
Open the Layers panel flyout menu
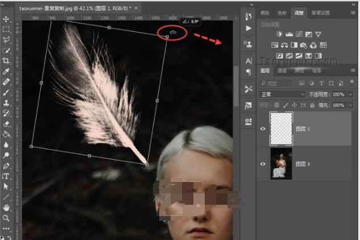coord(353,71)
